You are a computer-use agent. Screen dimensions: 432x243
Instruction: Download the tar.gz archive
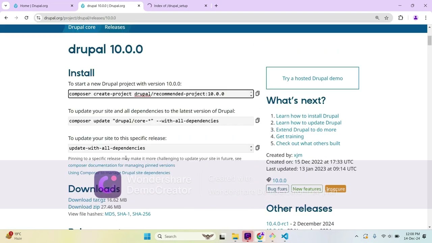point(87,200)
